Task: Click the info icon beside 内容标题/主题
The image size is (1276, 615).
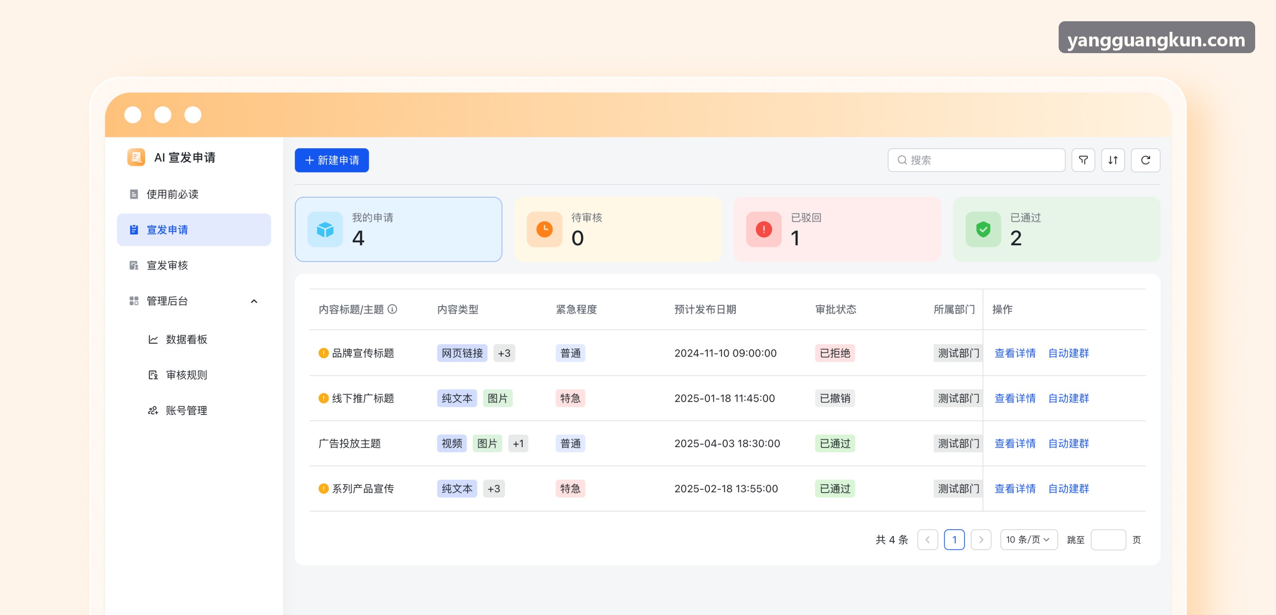Action: (x=392, y=309)
